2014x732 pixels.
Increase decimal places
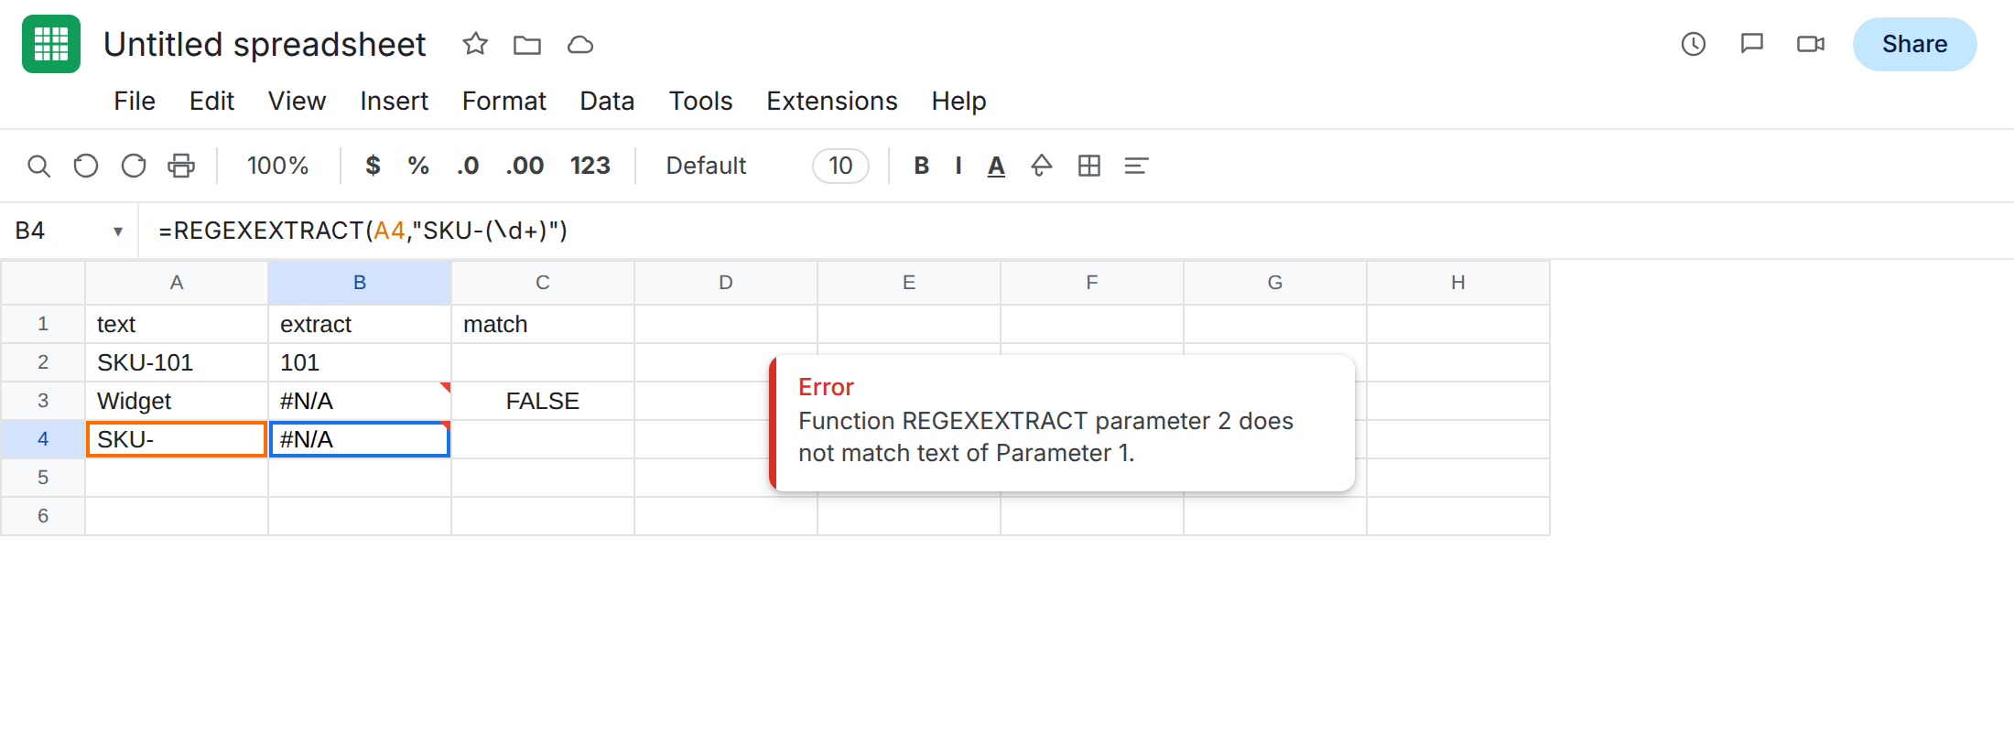click(525, 166)
